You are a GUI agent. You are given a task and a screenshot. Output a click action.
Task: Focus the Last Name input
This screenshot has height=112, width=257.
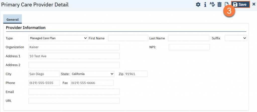[x=188, y=38]
